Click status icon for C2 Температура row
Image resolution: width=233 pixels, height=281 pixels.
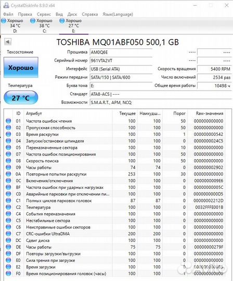point(8,207)
